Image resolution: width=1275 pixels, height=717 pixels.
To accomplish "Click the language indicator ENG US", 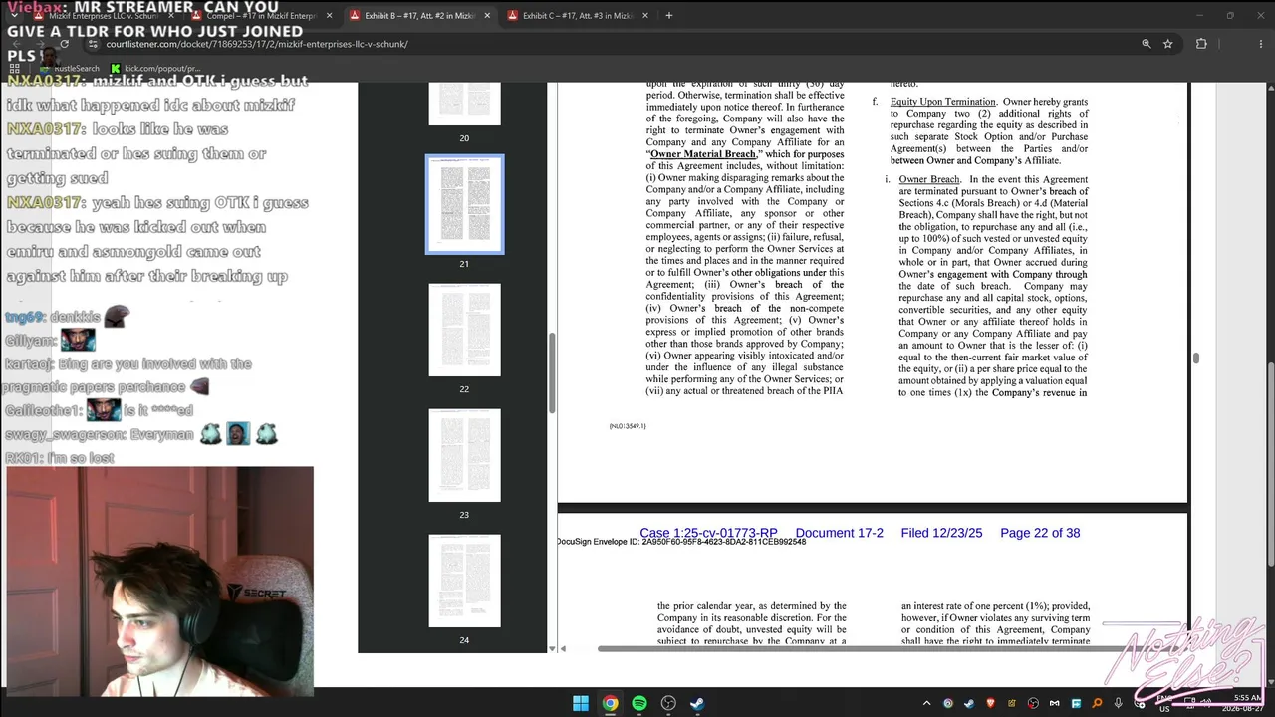I will coord(1163,703).
